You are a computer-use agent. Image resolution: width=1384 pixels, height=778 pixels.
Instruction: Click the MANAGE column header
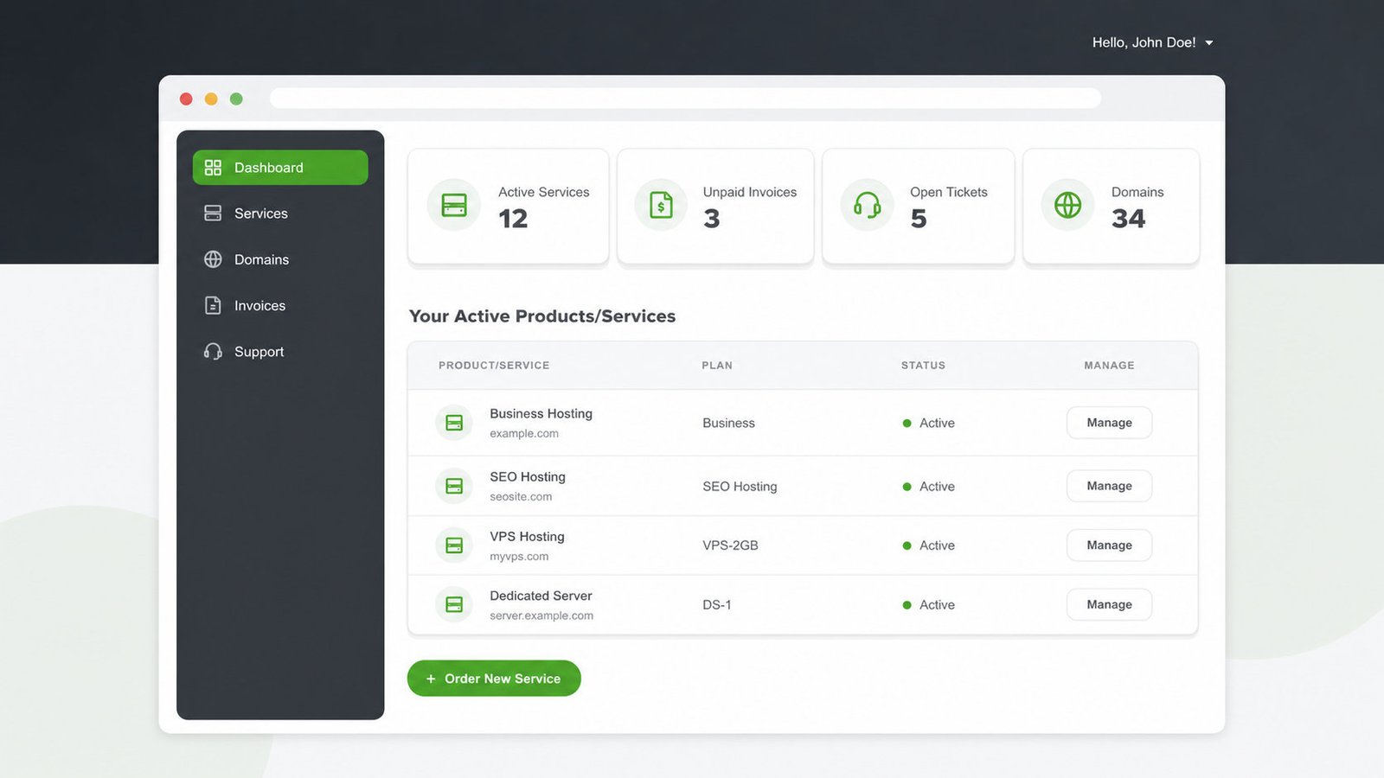coord(1109,366)
